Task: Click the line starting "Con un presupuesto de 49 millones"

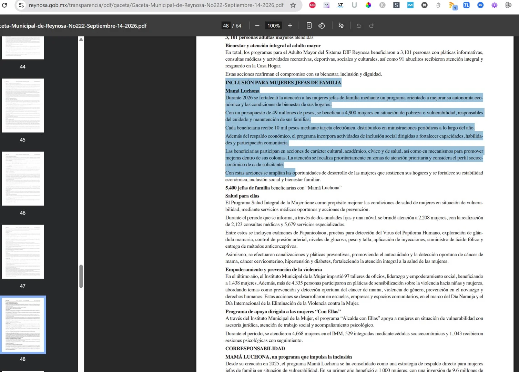Action: 354,113
